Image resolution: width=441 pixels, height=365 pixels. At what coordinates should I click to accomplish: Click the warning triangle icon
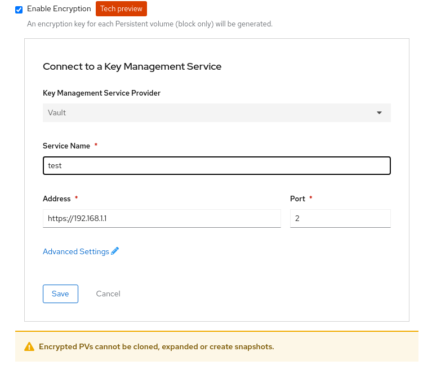[29, 346]
